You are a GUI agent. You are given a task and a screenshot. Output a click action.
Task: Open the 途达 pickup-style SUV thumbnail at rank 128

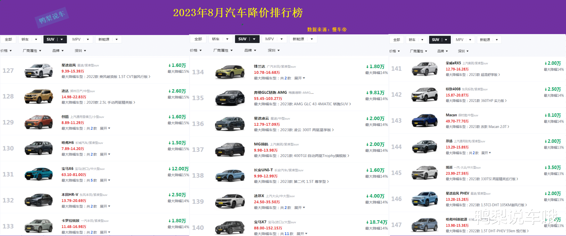pos(38,96)
